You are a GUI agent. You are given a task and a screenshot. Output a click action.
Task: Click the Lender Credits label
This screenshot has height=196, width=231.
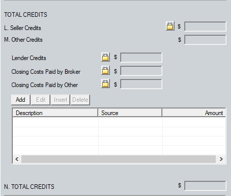click(x=29, y=58)
